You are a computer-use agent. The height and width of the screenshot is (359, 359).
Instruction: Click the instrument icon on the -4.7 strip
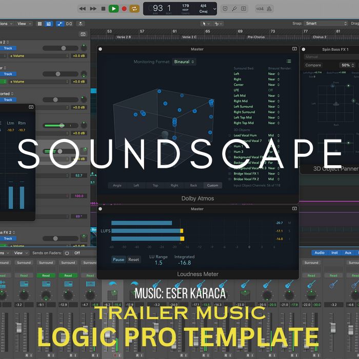(90, 284)
